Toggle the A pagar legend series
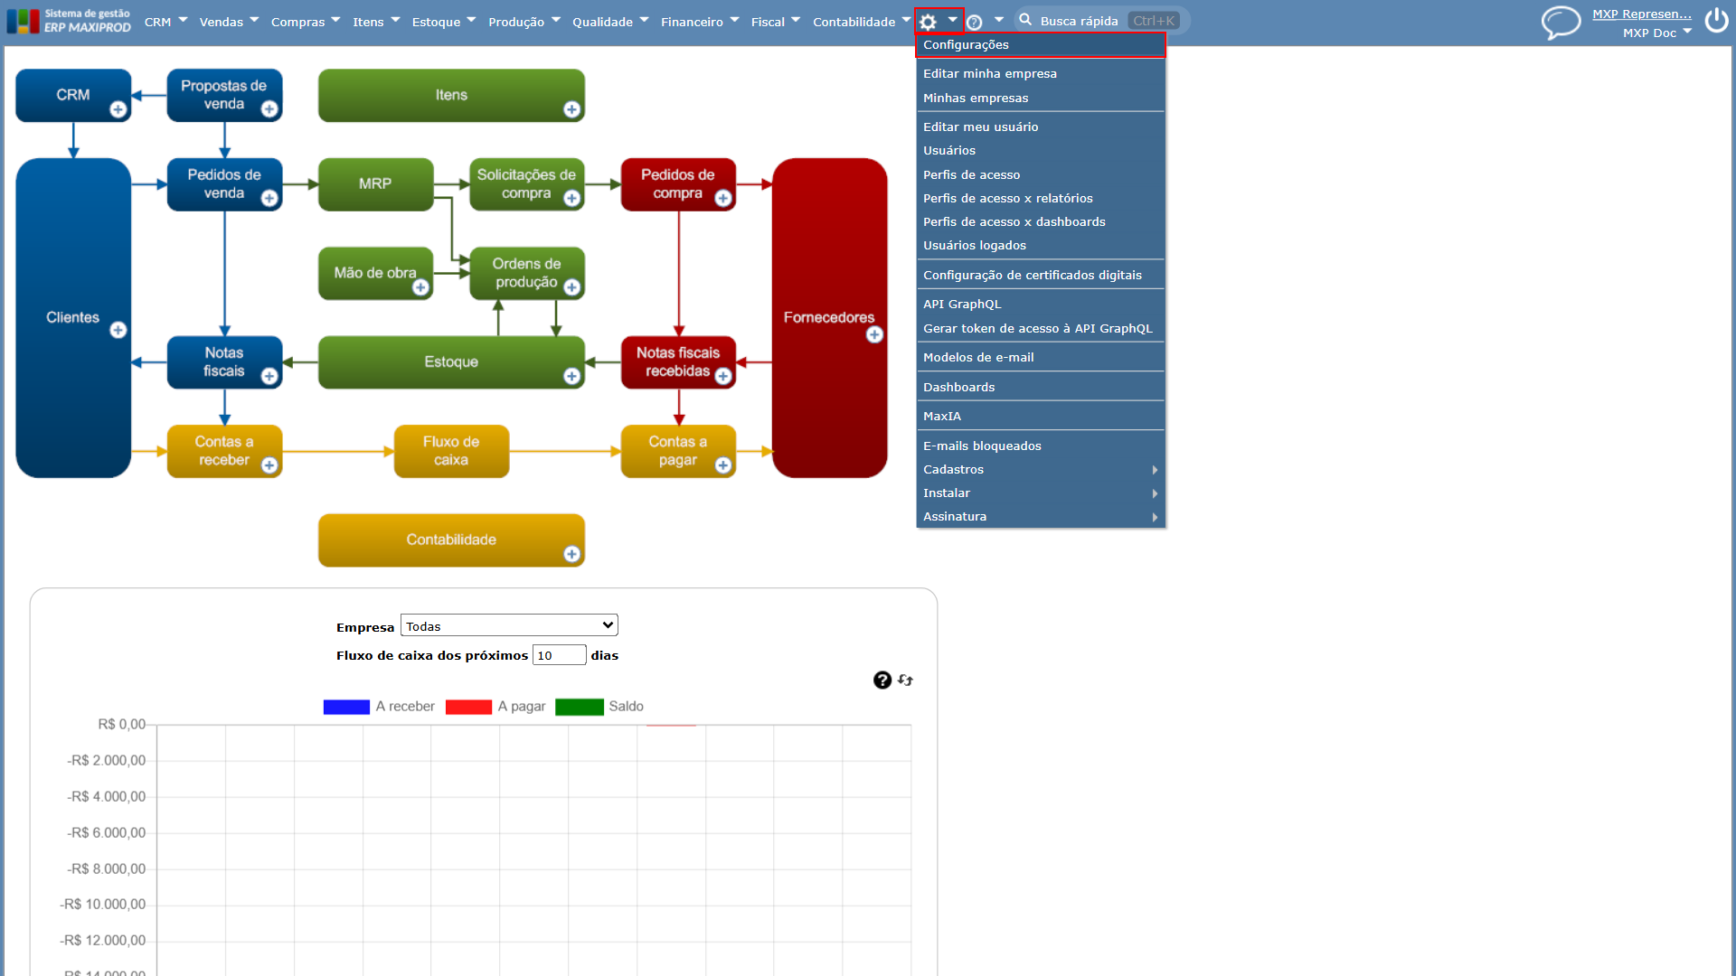The width and height of the screenshot is (1736, 976). pos(495,707)
